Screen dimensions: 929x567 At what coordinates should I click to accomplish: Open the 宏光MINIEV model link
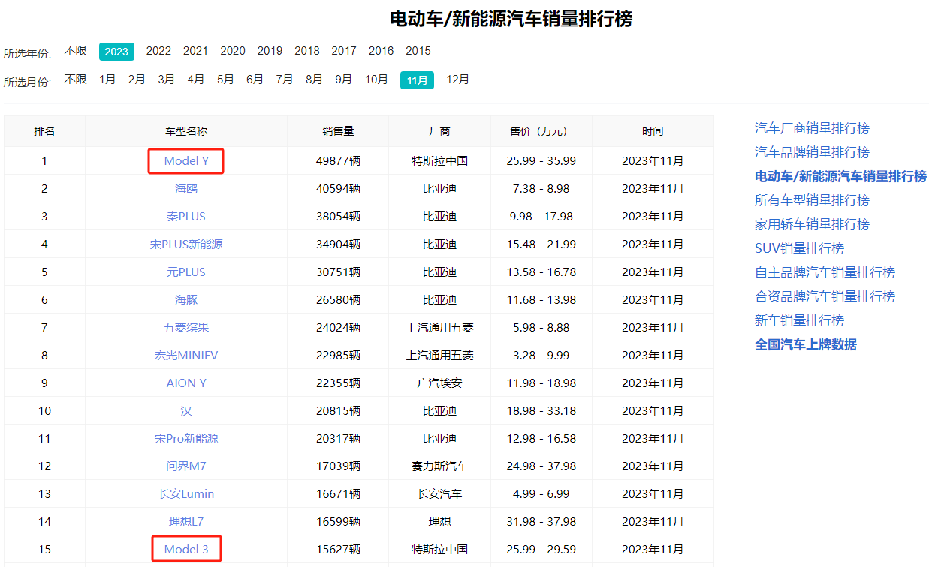(186, 355)
